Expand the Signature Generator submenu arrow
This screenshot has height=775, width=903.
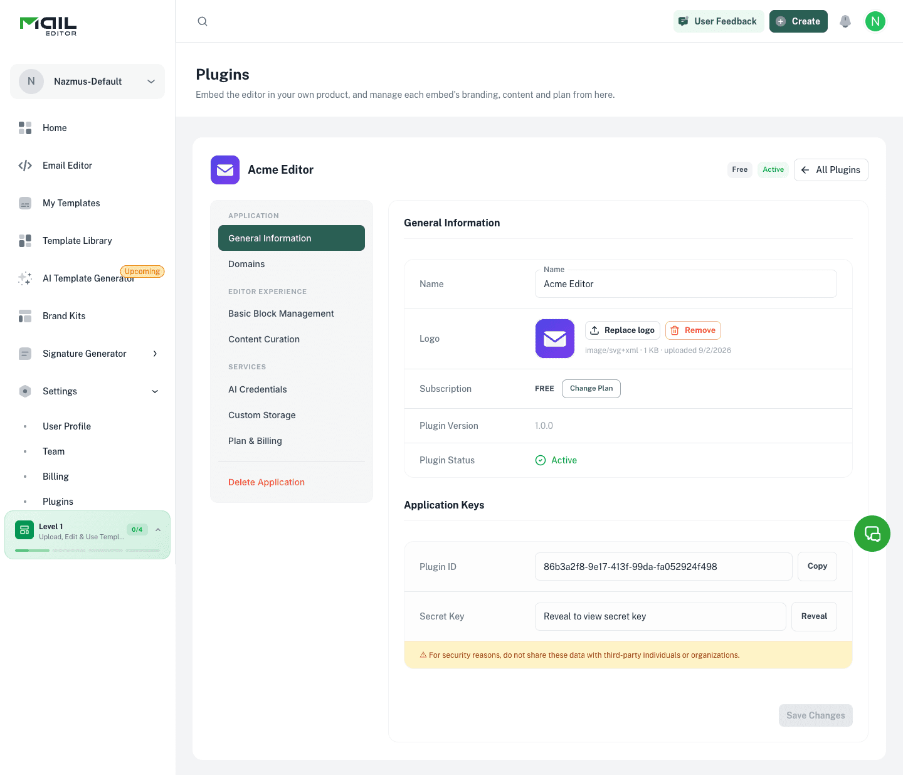(155, 354)
